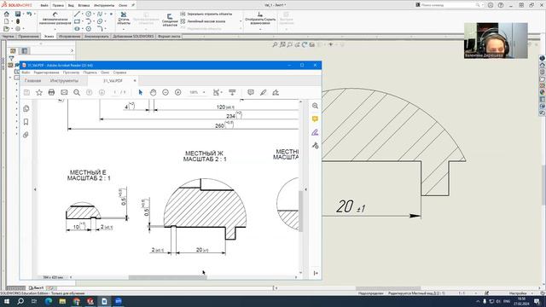
Task: Click Trim Entities (Отсечь объекты)
Action: [124, 18]
